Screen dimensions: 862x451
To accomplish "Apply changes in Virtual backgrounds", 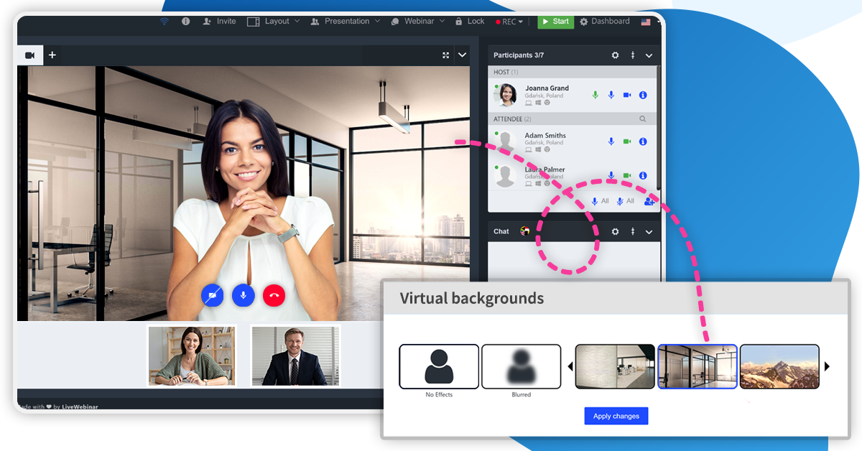I will coord(616,416).
